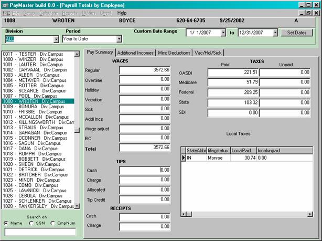Minimize the inner child window in menu bar
Screen dimensions: 322x241
302,13
